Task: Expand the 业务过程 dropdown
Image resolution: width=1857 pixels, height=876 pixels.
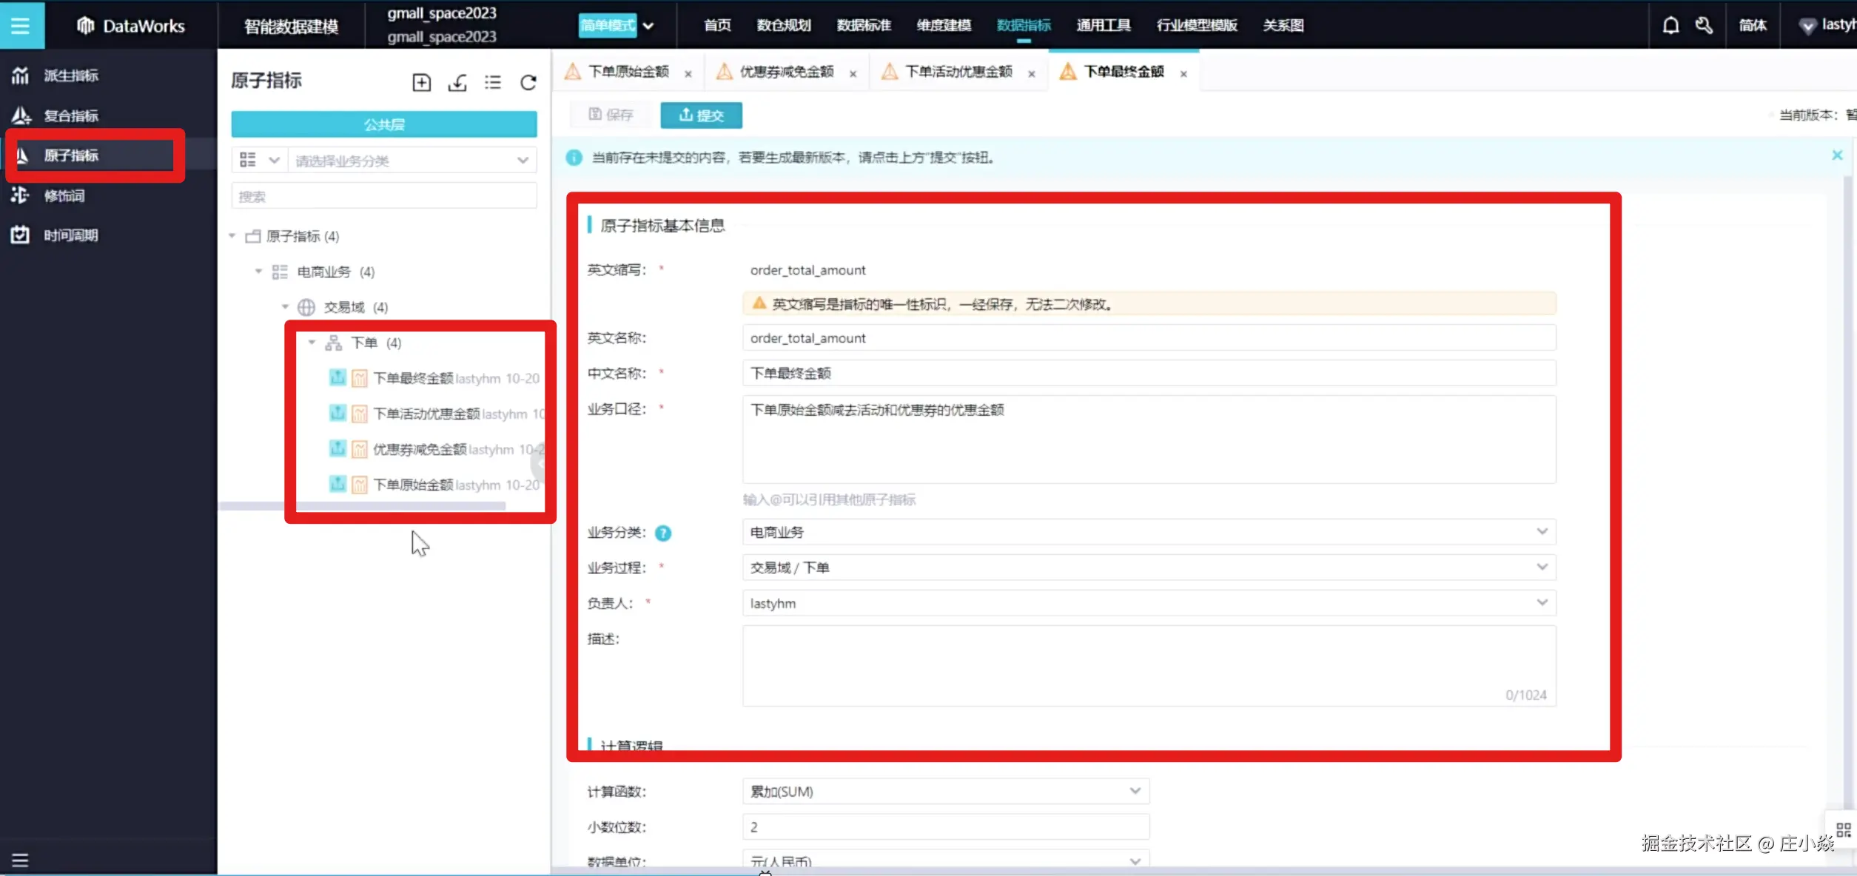Action: pyautogui.click(x=1148, y=567)
